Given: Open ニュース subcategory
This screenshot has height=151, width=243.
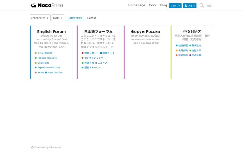Looking at the screenshot, I should (x=101, y=63).
